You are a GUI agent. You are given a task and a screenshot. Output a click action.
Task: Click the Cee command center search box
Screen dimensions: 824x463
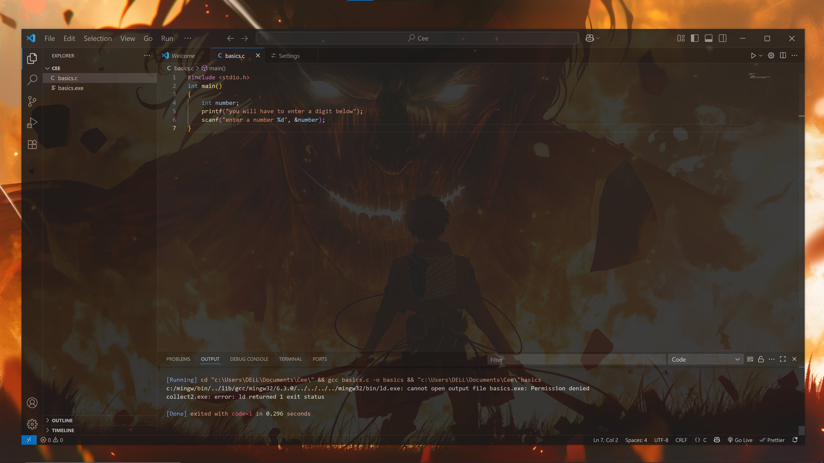pos(417,38)
